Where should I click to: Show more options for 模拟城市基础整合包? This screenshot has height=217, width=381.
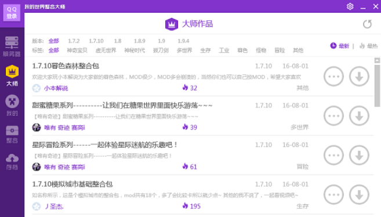333,194
